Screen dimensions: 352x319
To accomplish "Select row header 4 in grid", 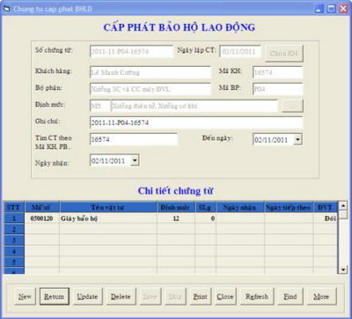I will [x=14, y=251].
